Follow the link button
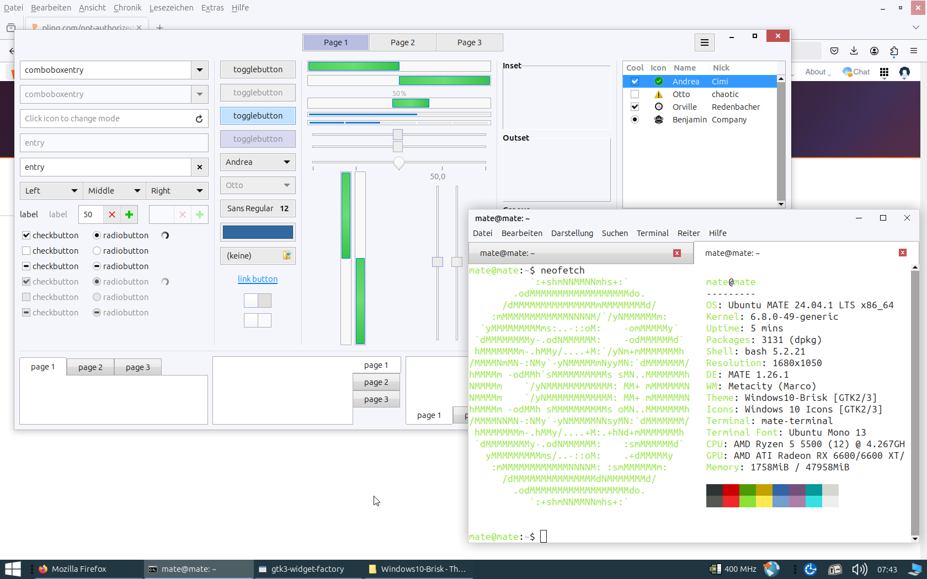The image size is (927, 579). coord(258,279)
